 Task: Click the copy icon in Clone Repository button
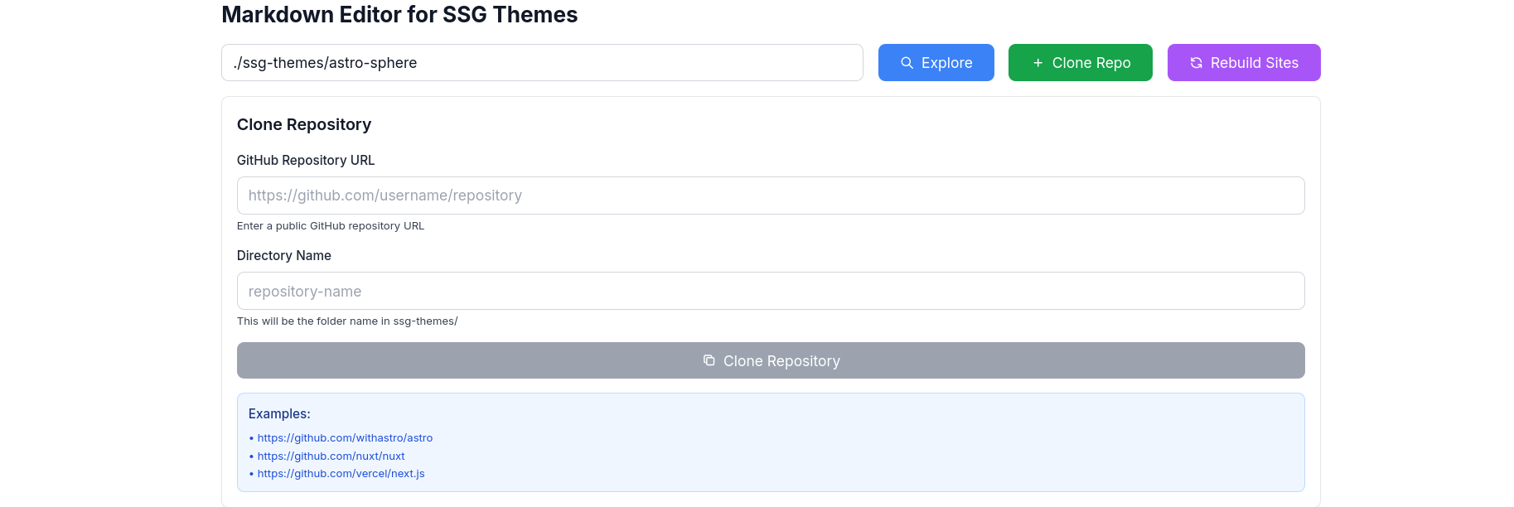pos(709,360)
